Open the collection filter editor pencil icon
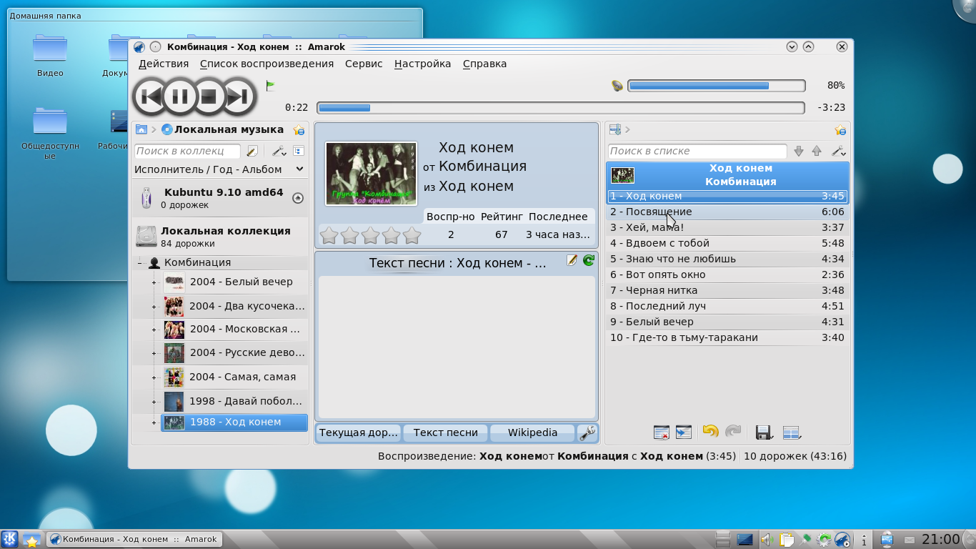This screenshot has height=549, width=976. [x=252, y=151]
